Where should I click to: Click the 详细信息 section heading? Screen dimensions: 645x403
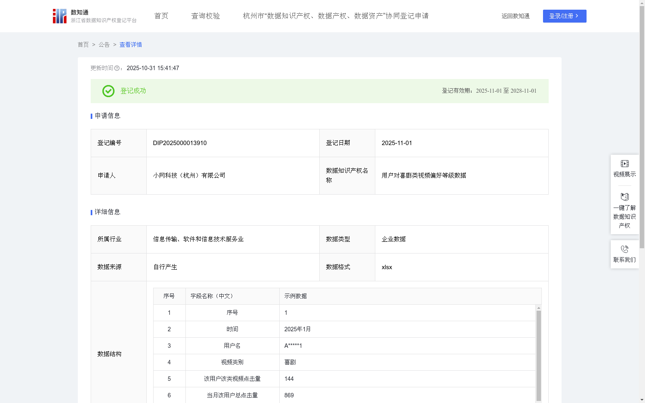tap(107, 212)
